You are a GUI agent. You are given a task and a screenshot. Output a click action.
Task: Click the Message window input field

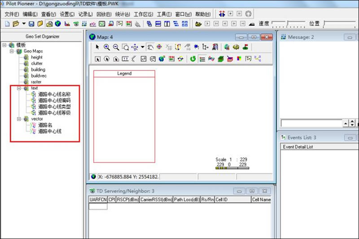[x=311, y=123]
